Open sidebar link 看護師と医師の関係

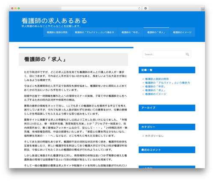pos(157,79)
